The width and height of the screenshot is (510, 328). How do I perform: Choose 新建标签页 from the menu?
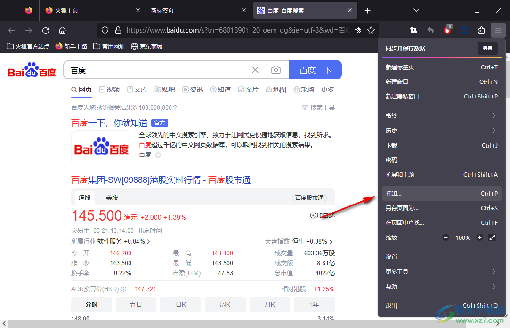[441, 67]
